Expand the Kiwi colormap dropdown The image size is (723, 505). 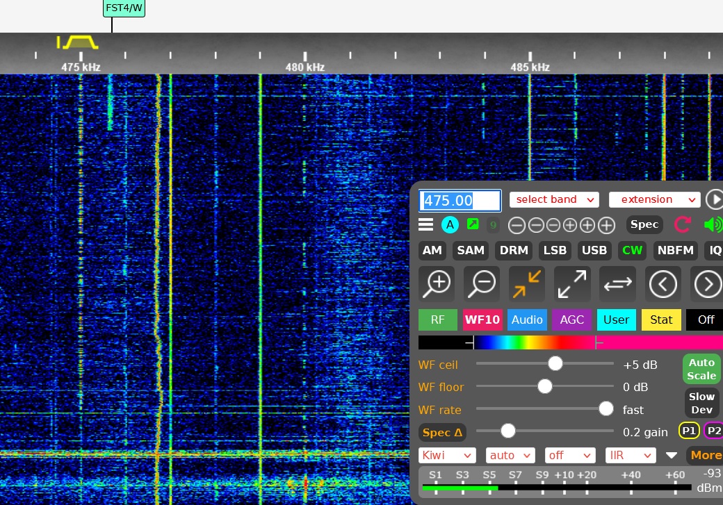[447, 456]
